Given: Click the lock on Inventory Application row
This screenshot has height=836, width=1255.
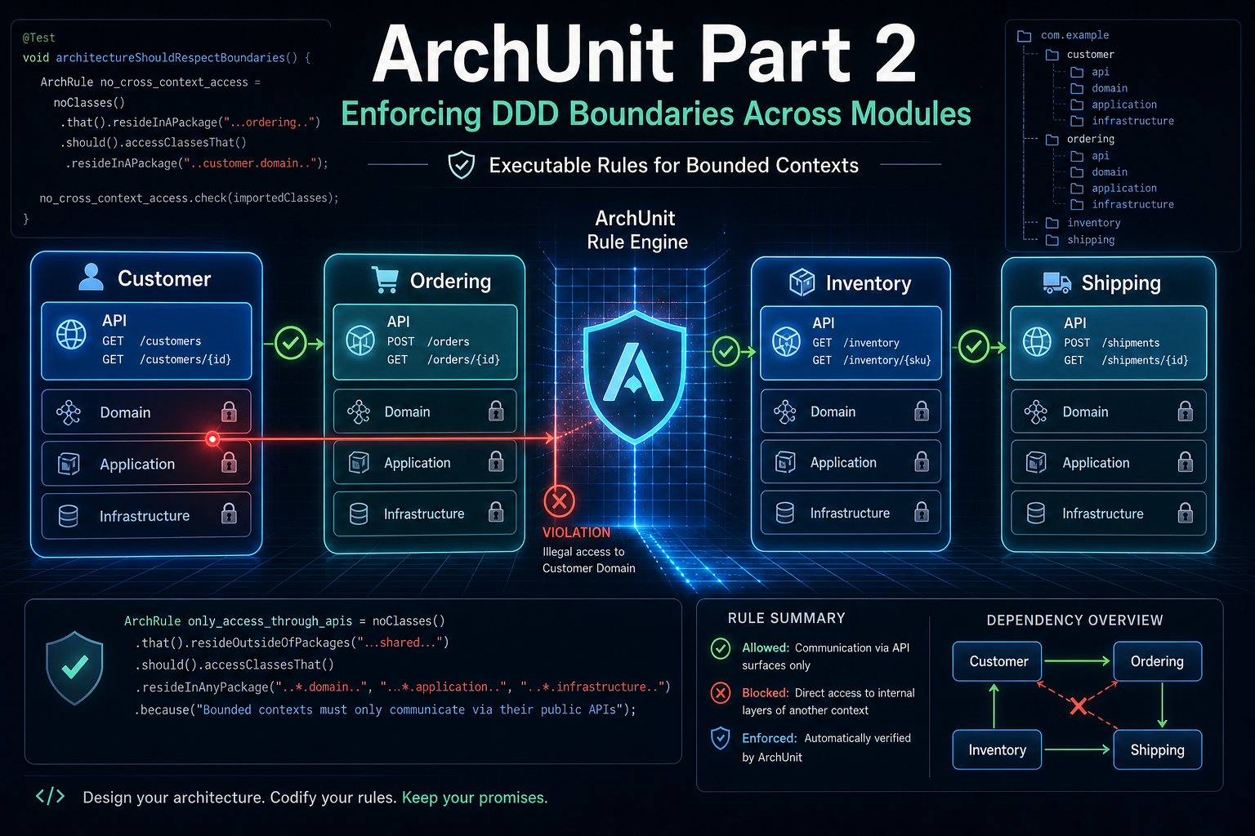Looking at the screenshot, I should coord(922,462).
